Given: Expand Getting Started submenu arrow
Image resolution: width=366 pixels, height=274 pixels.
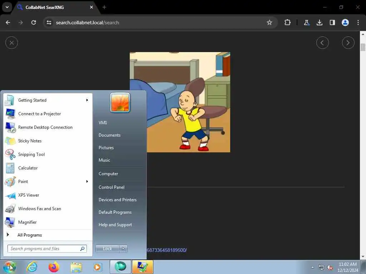Looking at the screenshot, I should [87, 100].
